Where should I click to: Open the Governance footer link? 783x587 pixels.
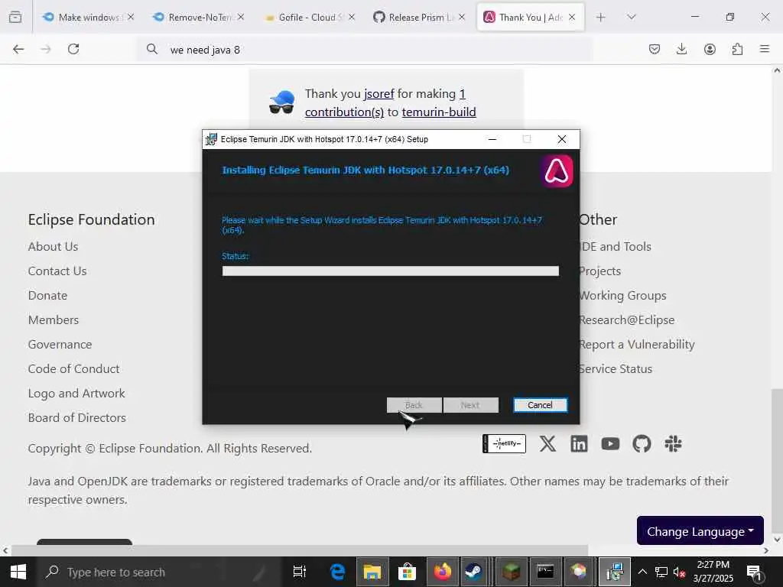pyautogui.click(x=60, y=345)
